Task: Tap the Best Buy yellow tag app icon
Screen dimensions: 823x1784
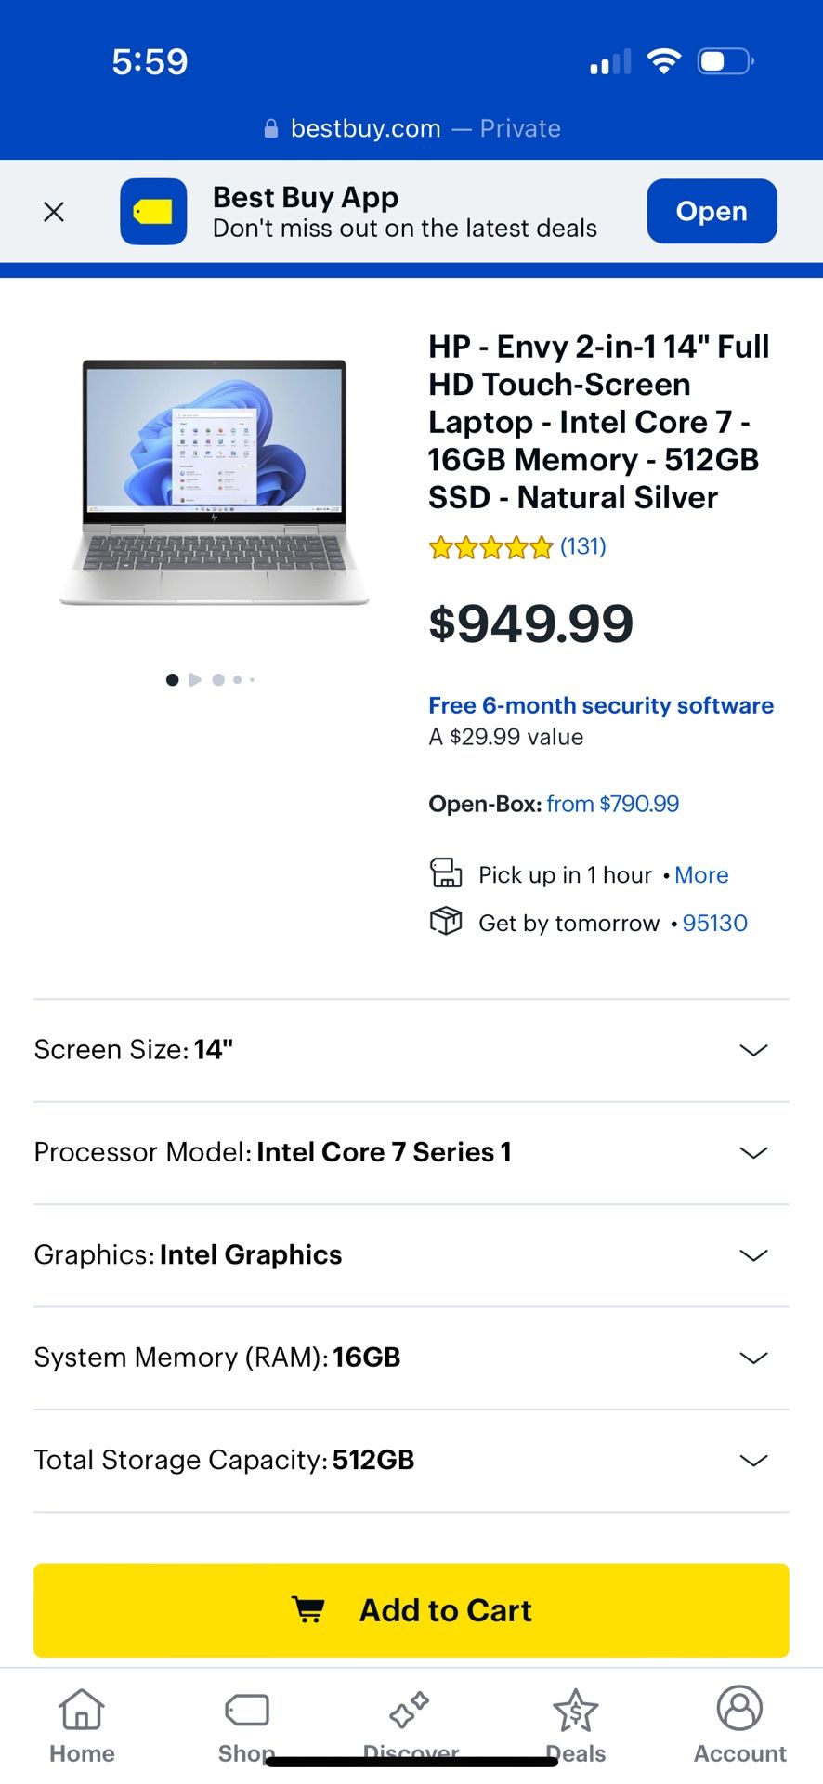Action: [x=153, y=212]
